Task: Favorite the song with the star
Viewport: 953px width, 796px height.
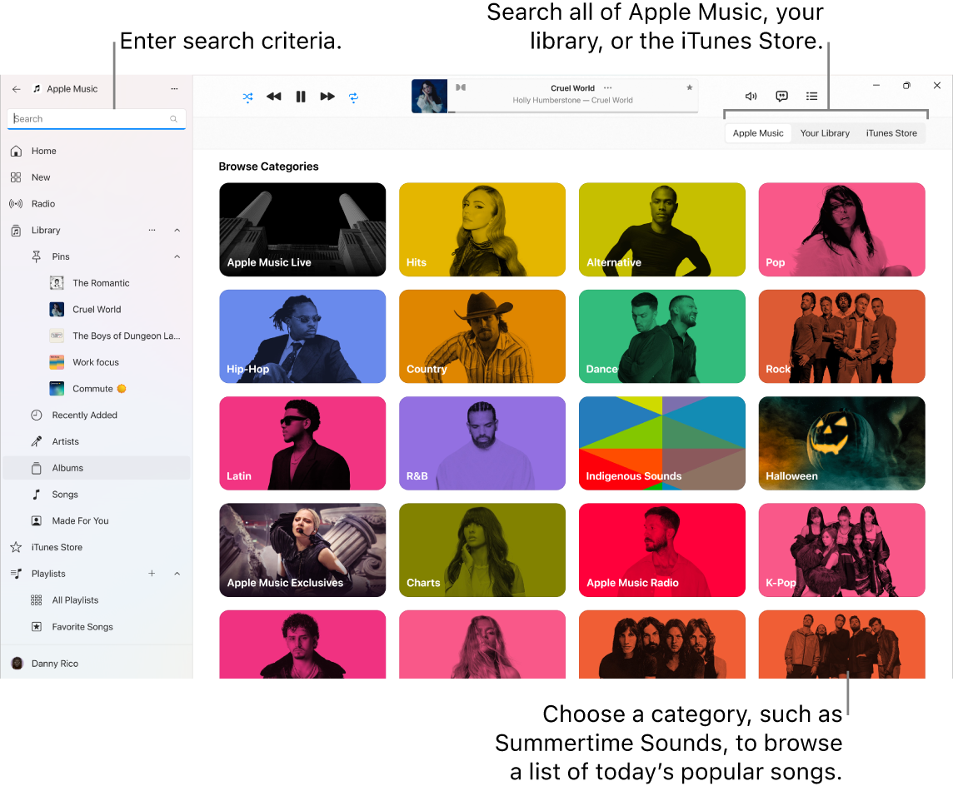Action: (689, 87)
